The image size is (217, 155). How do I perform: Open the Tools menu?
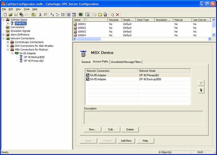pos(26,9)
